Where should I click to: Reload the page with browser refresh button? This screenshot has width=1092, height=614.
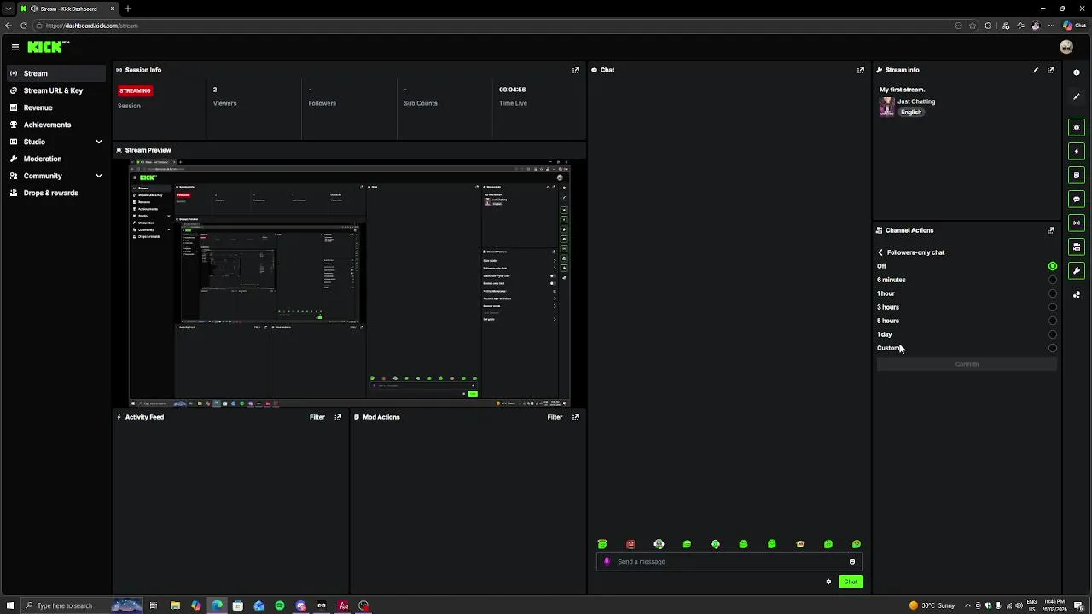click(x=24, y=26)
